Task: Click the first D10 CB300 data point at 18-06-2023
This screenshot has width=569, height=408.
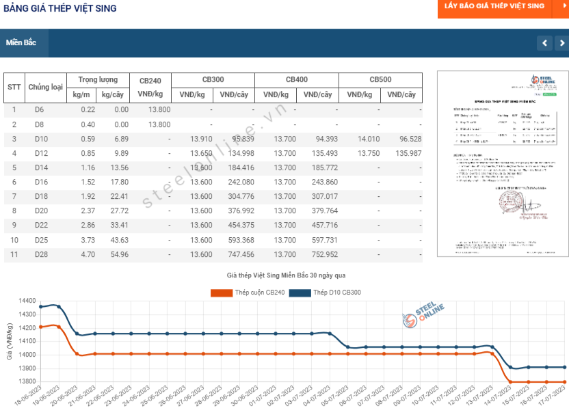Action: click(40, 307)
